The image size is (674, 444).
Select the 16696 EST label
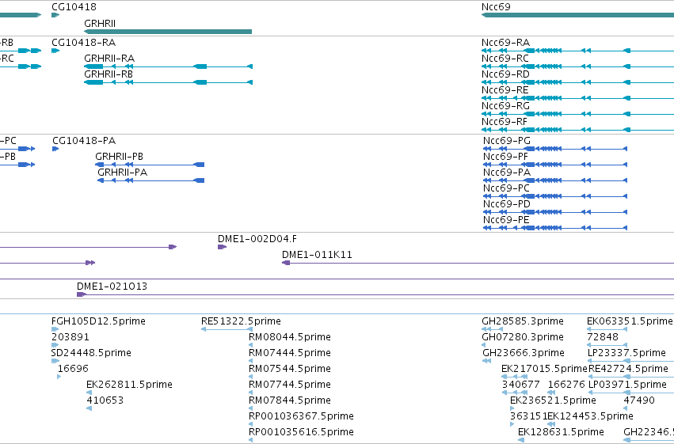pos(73,369)
